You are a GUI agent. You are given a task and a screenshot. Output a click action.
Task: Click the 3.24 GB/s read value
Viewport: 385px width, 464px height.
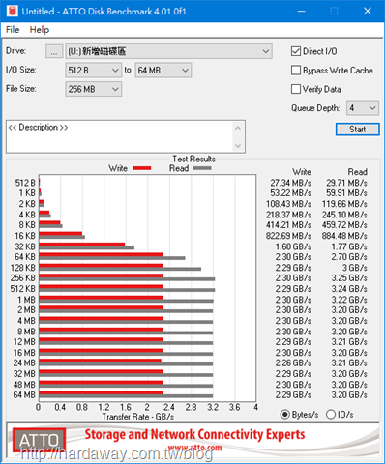point(349,289)
